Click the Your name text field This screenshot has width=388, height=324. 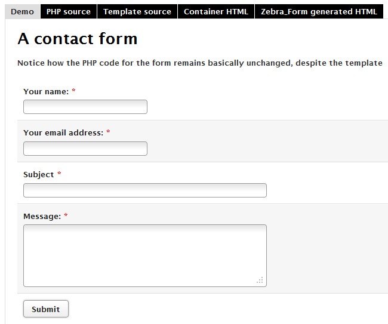click(85, 107)
